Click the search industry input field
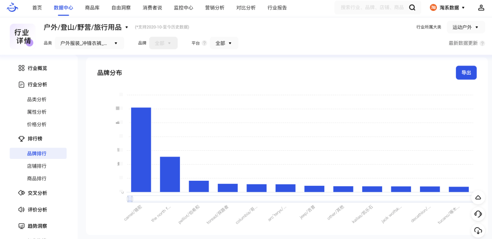The width and height of the screenshot is (492, 239). click(x=372, y=8)
